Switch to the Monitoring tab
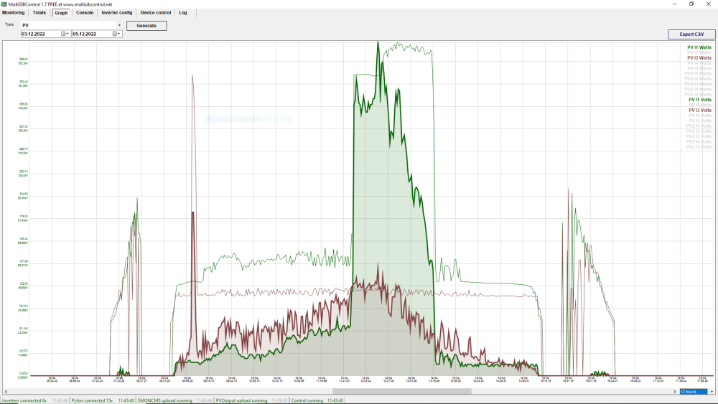Screen dimensions: 718x404 13,13
